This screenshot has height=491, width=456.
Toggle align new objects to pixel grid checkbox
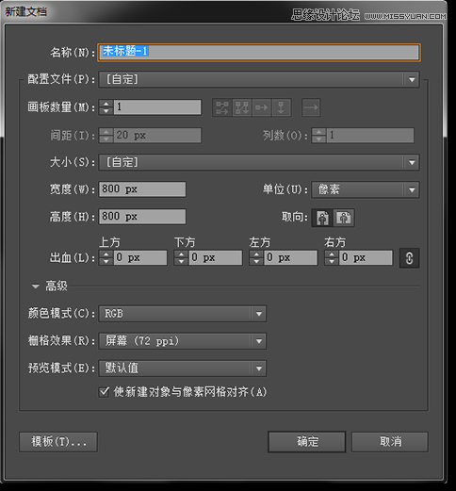coord(104,392)
